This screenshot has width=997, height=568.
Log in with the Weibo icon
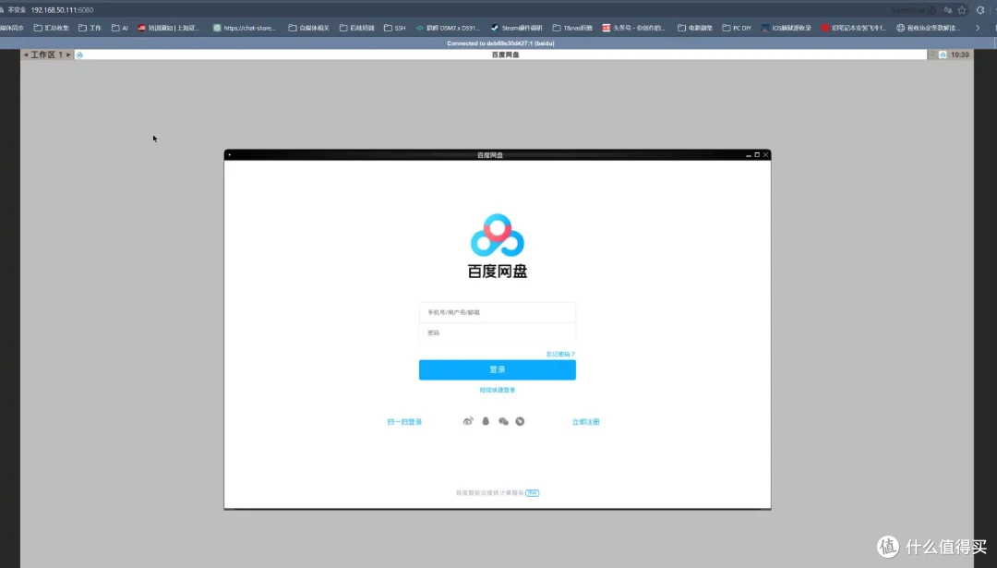[x=468, y=421]
